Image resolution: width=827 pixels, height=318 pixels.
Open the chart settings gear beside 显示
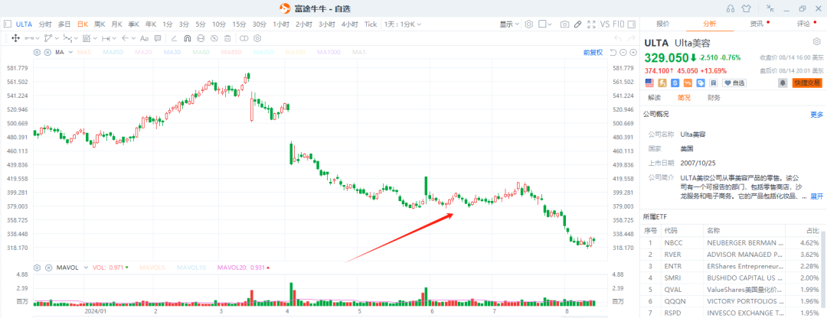click(528, 24)
